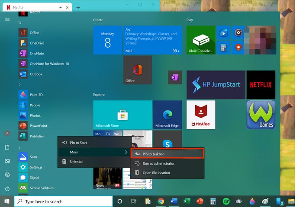Click Uninstall in the context menu
The height and width of the screenshot is (207, 303).
(76, 162)
